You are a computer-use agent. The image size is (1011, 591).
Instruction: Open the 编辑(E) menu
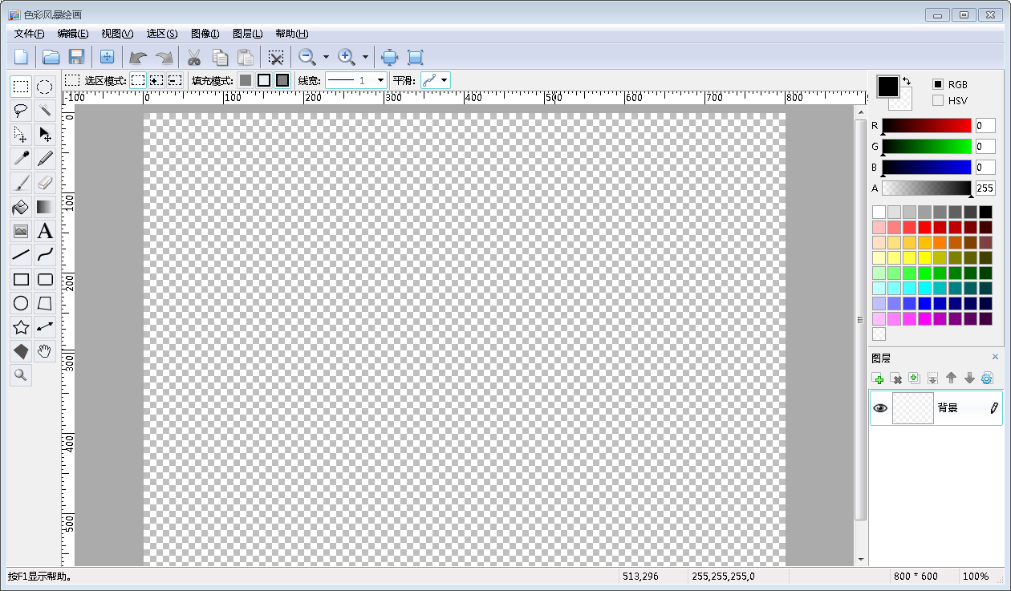point(73,34)
